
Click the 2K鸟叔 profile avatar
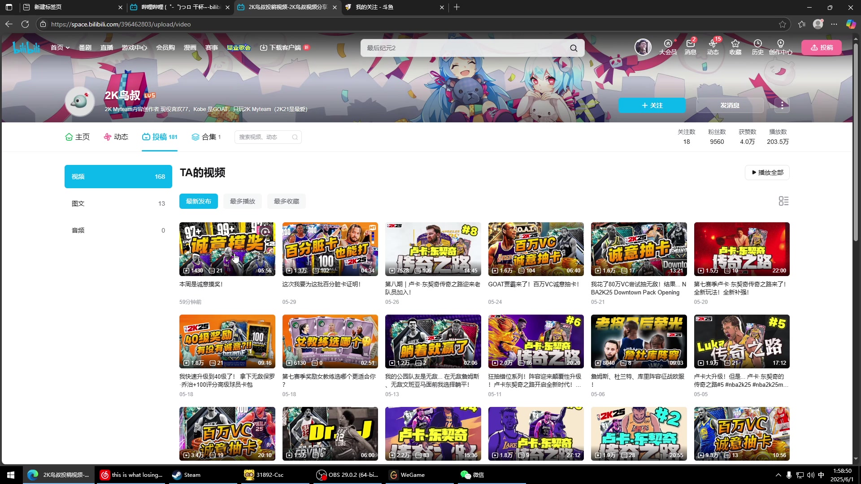pos(80,102)
